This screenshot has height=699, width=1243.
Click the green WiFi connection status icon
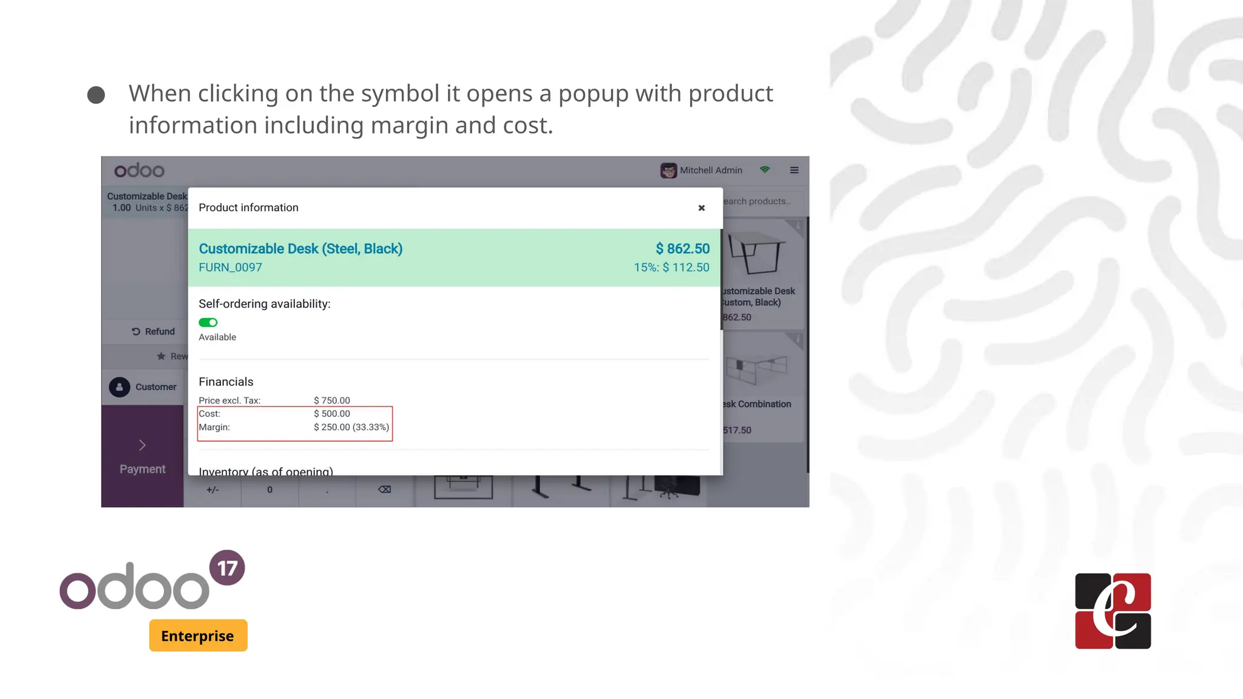(765, 170)
